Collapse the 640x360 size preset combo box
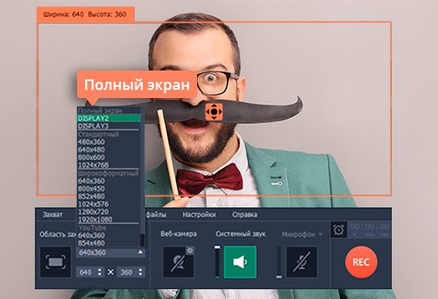Screen dimensions: 438x299 pyautogui.click(x=110, y=253)
